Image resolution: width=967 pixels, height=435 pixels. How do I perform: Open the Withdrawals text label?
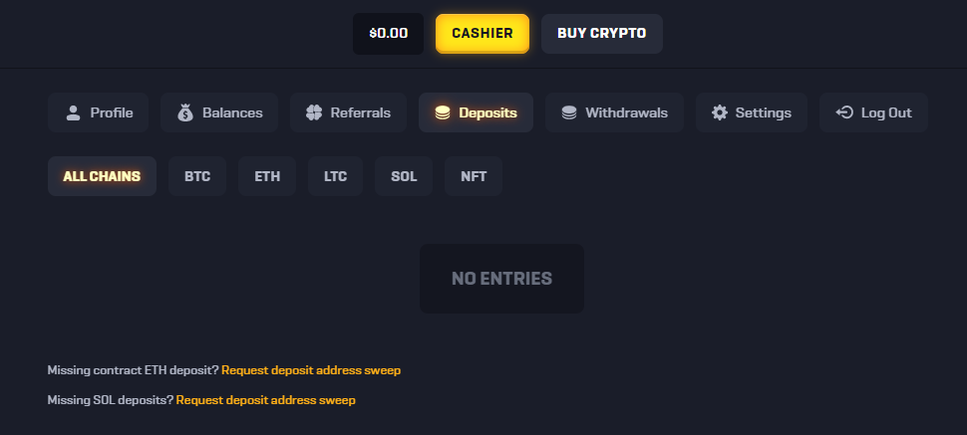coord(626,112)
